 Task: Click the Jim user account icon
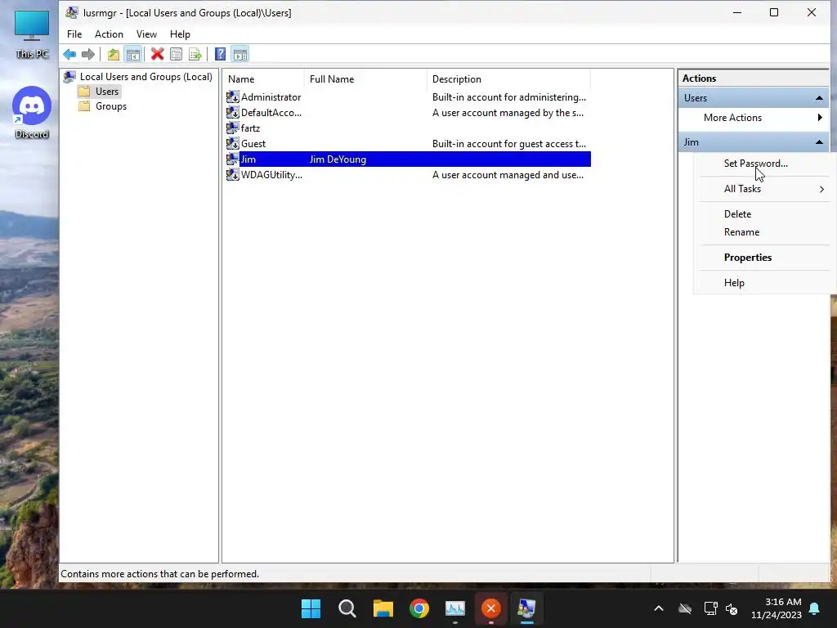(233, 159)
